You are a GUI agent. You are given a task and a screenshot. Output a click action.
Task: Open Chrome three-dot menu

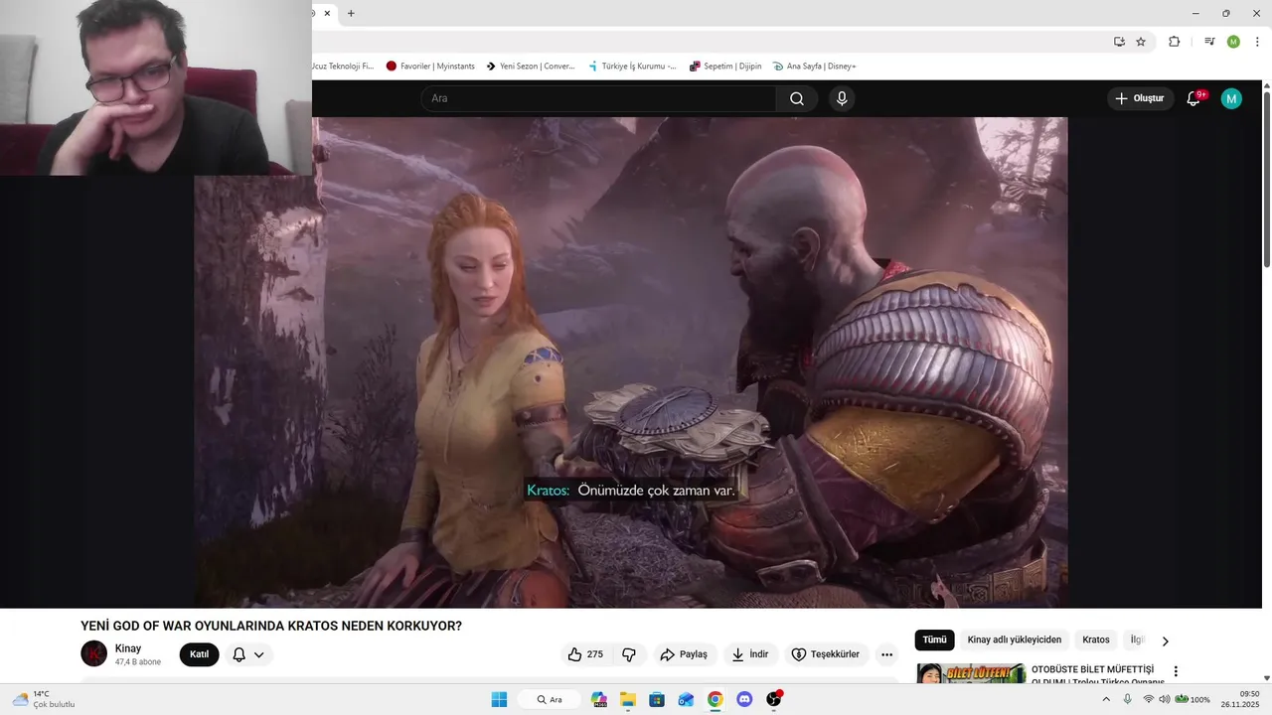1258,42
